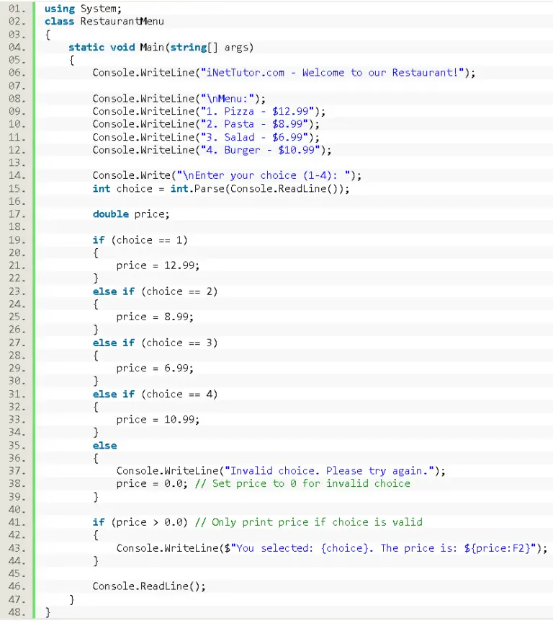This screenshot has width=553, height=621.
Task: Click the Console.ReadLine() call on line 46
Action: click(148, 586)
